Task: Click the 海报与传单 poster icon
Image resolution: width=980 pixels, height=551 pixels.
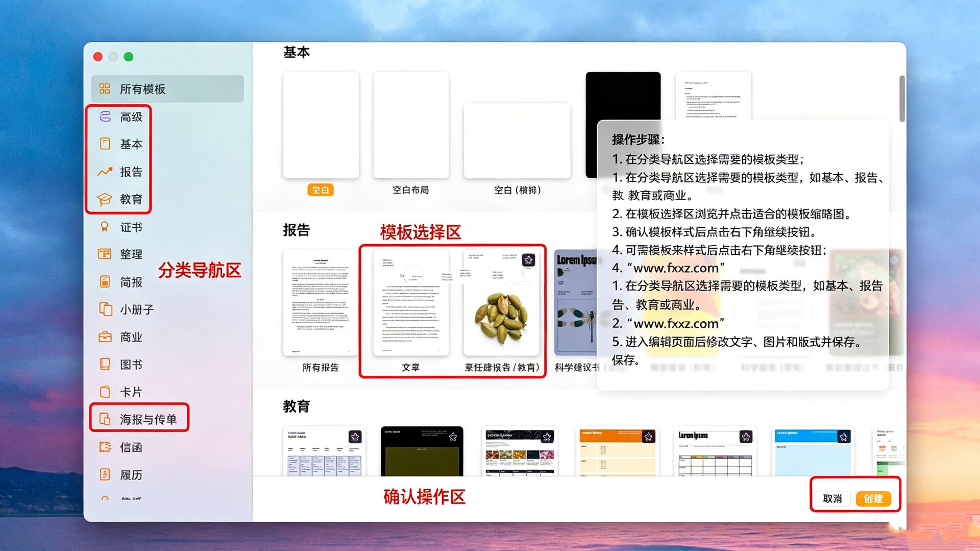Action: [x=105, y=419]
